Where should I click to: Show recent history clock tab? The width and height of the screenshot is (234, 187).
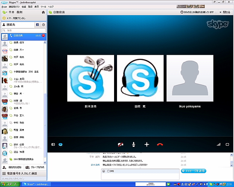pyautogui.click(x=44, y=24)
